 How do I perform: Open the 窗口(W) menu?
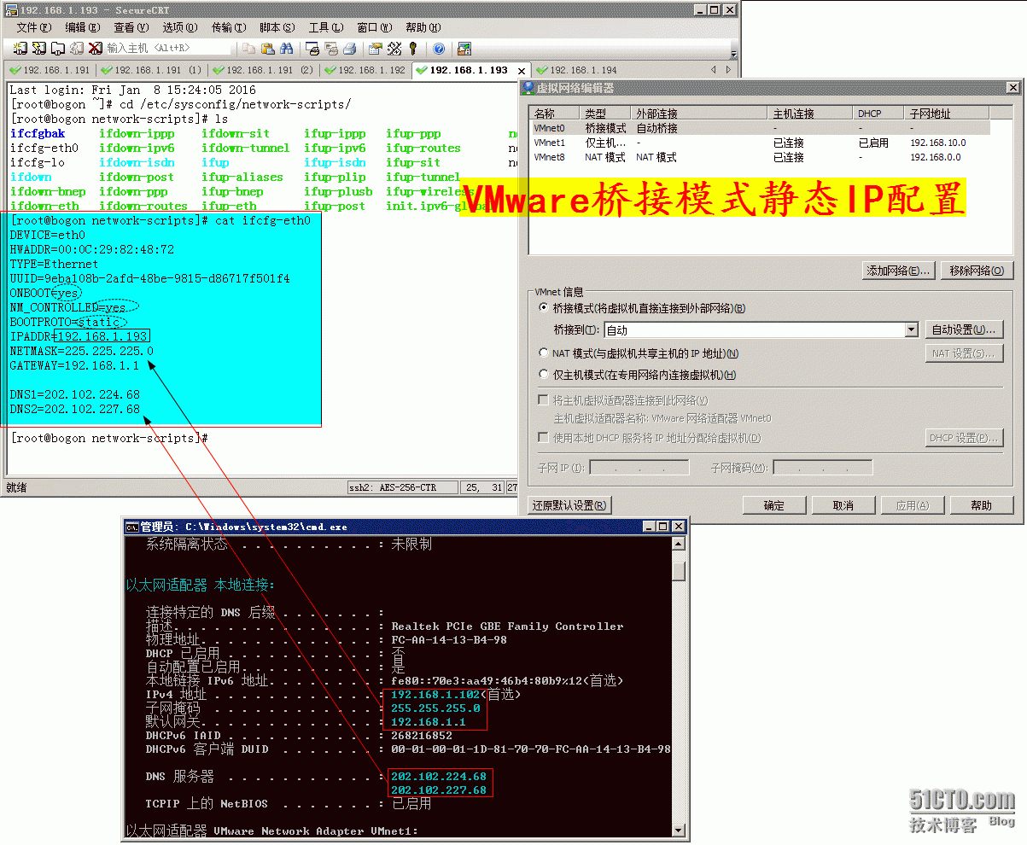(375, 27)
